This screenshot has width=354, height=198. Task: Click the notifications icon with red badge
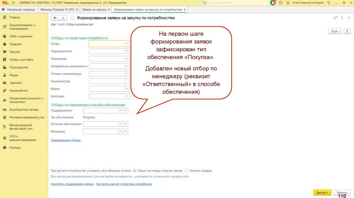(273, 3)
